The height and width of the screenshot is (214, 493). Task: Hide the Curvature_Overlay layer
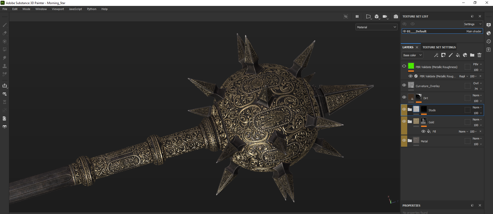(404, 85)
